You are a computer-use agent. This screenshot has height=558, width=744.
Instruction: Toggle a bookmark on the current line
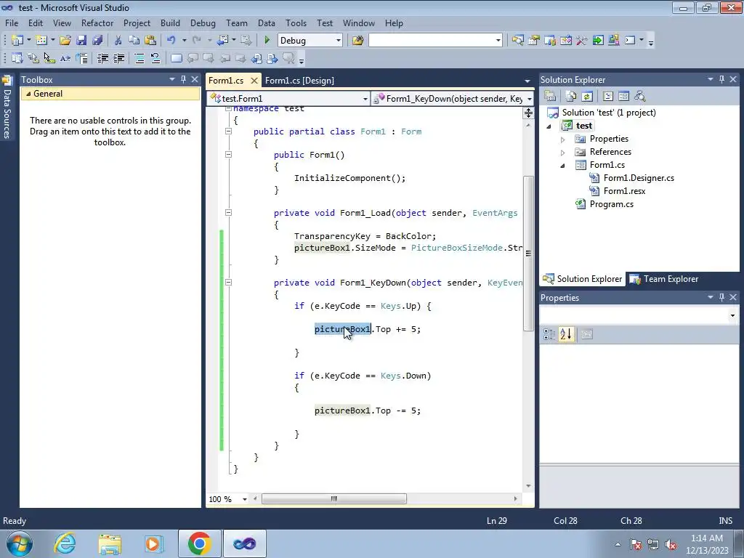pyautogui.click(x=176, y=58)
